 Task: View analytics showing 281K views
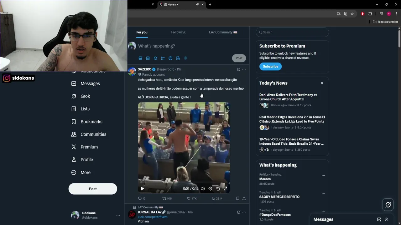[217, 198]
